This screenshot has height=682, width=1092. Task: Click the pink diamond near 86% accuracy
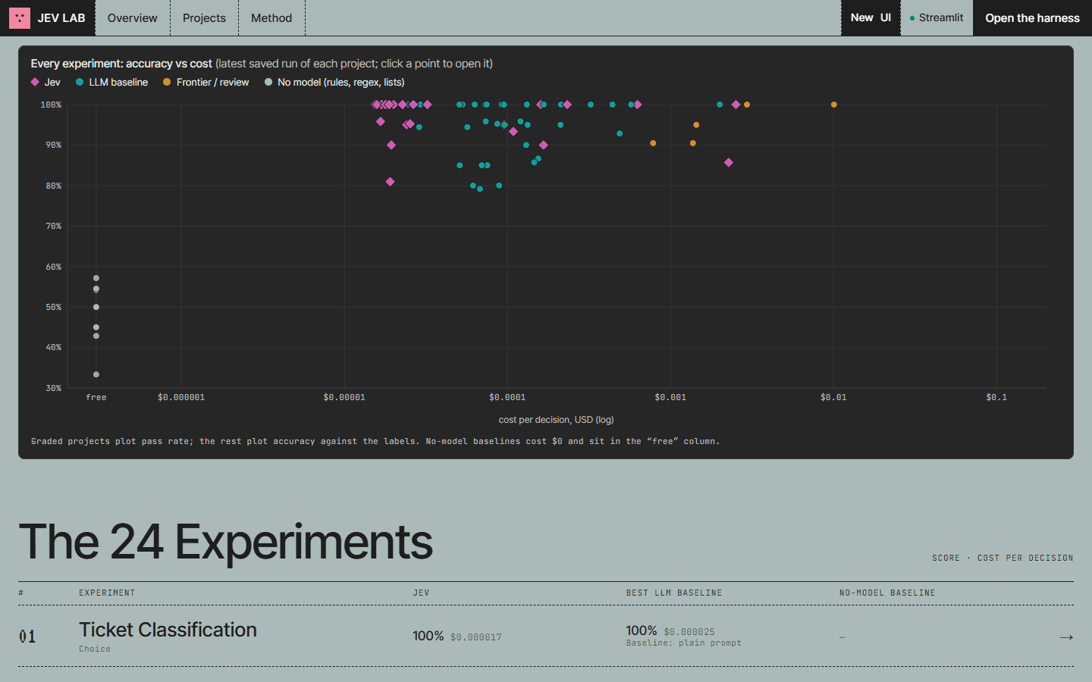pos(728,162)
